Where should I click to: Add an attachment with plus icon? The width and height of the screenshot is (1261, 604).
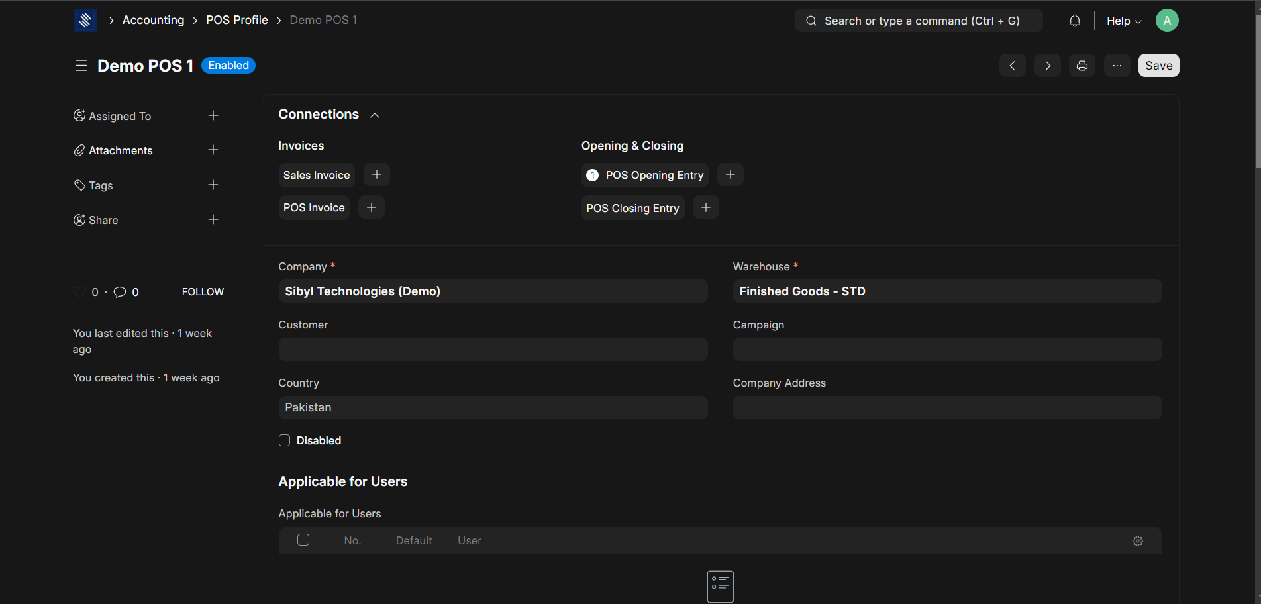click(x=213, y=150)
